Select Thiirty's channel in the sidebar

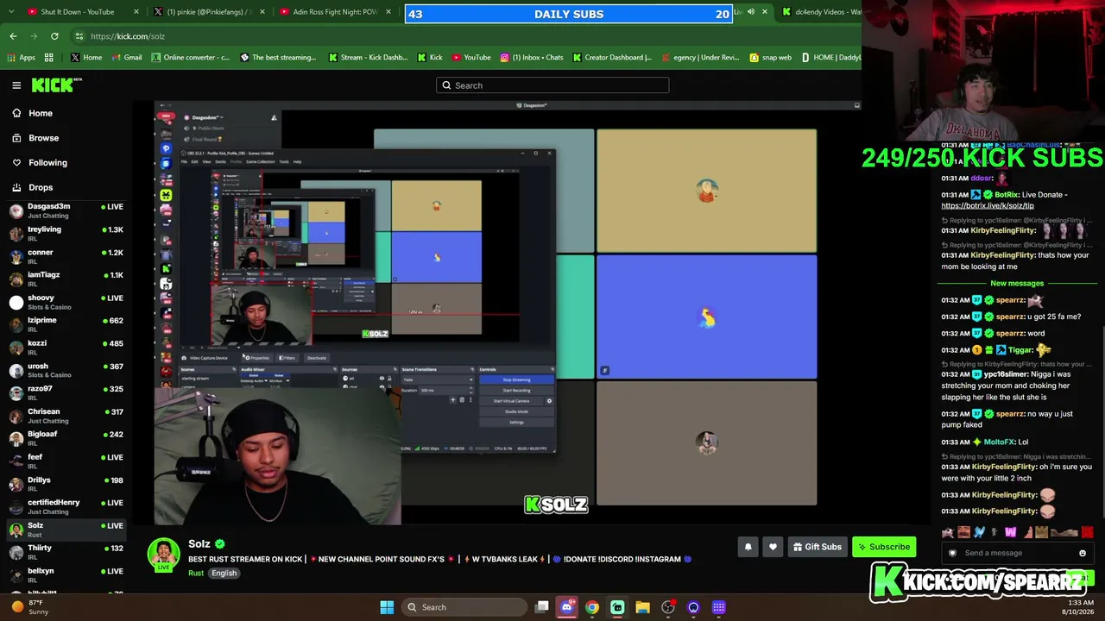pos(66,552)
